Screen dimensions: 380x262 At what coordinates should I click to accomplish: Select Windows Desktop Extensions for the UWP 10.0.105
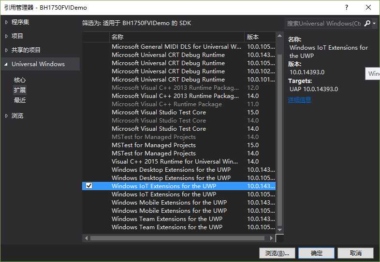[179, 178]
